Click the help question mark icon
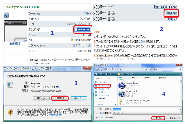The width and height of the screenshot is (185, 124). pyautogui.click(x=180, y=74)
